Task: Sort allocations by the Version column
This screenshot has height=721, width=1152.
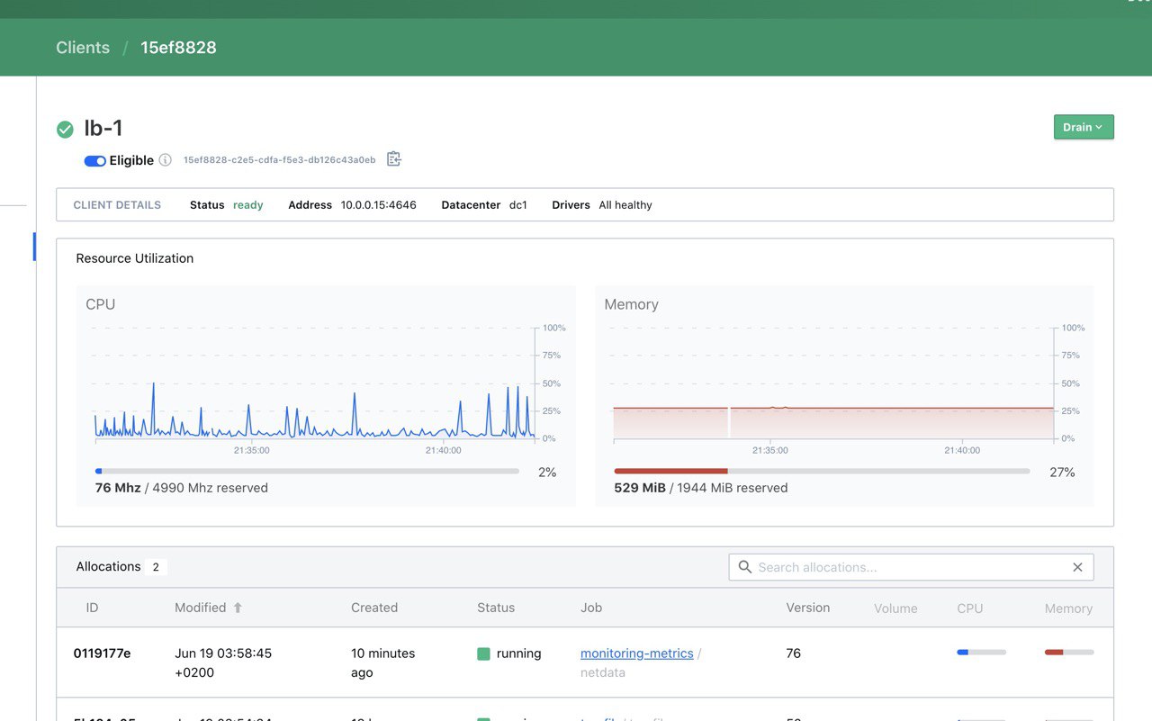Action: coord(808,608)
